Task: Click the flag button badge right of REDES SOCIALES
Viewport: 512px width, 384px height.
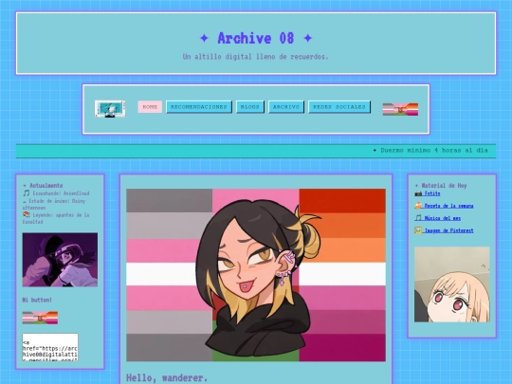Action: point(400,109)
